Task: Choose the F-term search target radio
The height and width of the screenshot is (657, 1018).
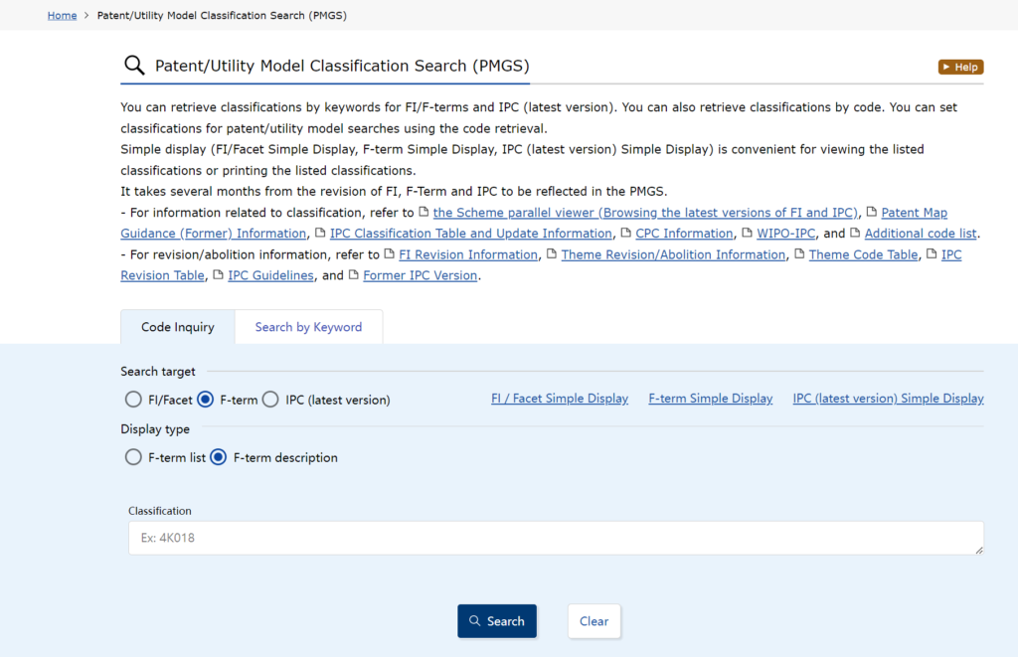Action: point(206,400)
